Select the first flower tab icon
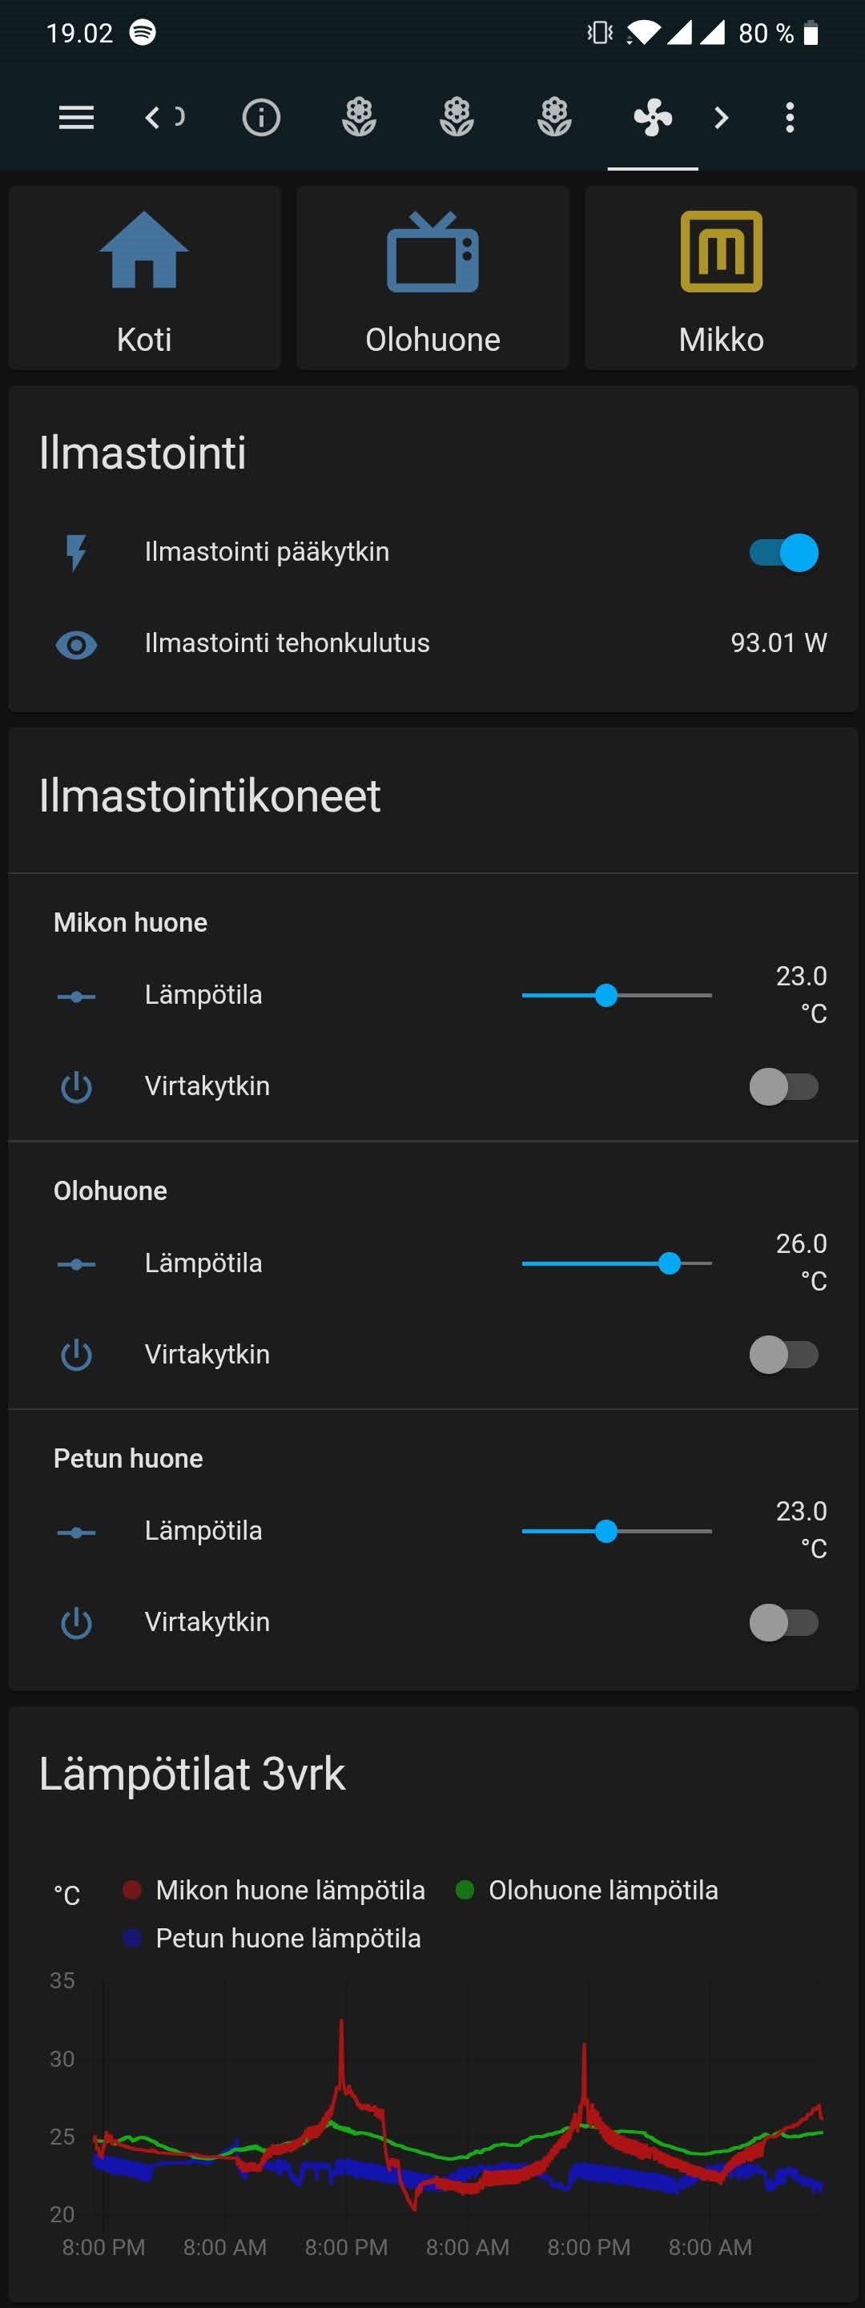Screen dimensions: 865x2308 pyautogui.click(x=359, y=118)
